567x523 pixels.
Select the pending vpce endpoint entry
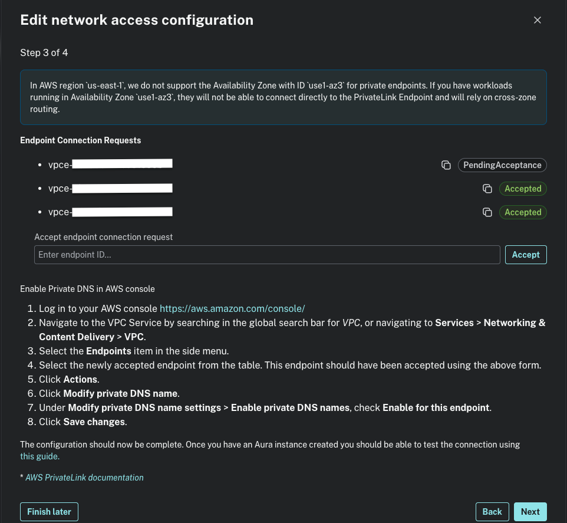[110, 164]
